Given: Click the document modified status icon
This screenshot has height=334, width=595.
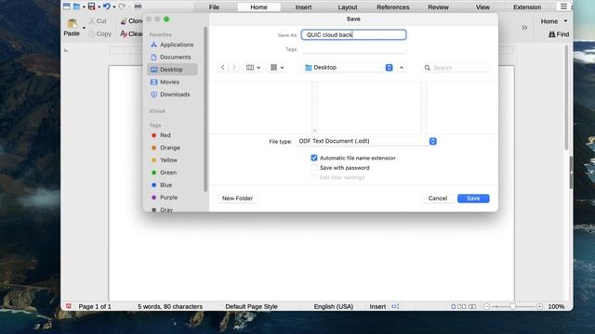Looking at the screenshot, I should tap(68, 306).
